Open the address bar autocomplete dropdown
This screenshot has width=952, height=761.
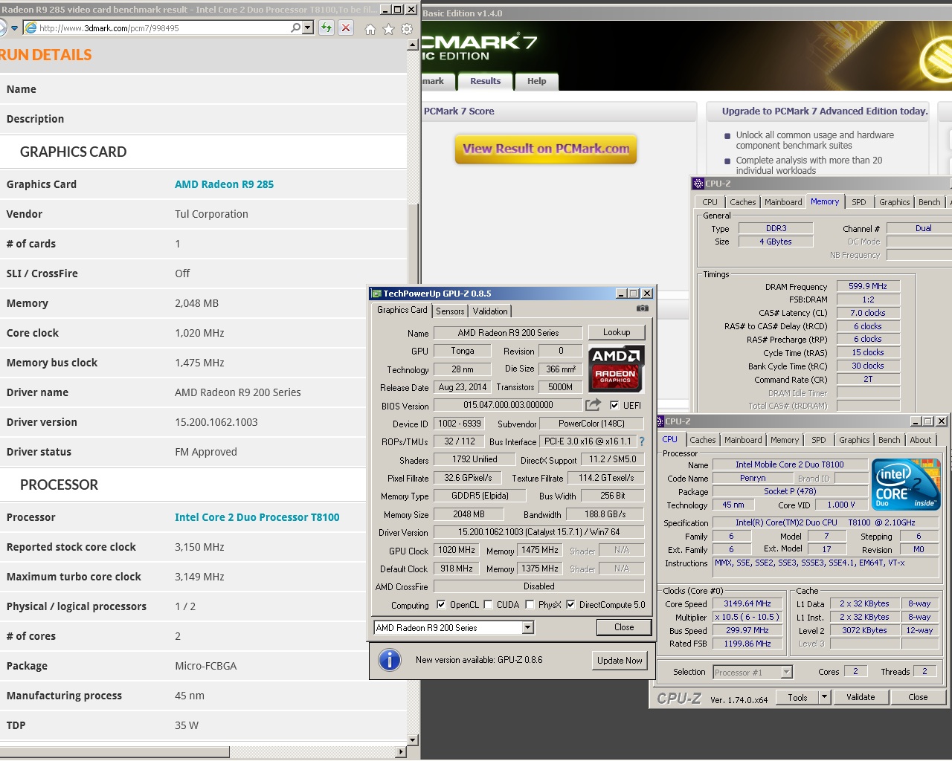click(307, 27)
